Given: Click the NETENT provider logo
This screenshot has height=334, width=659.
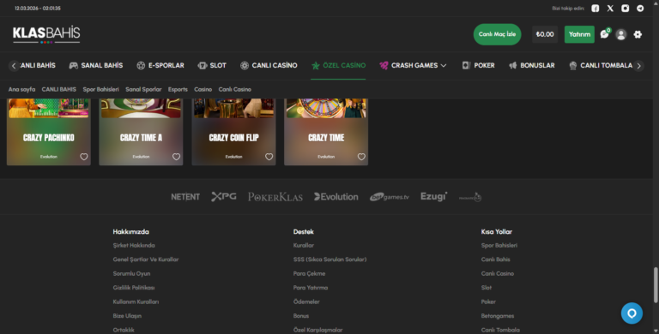Looking at the screenshot, I should pyautogui.click(x=185, y=197).
